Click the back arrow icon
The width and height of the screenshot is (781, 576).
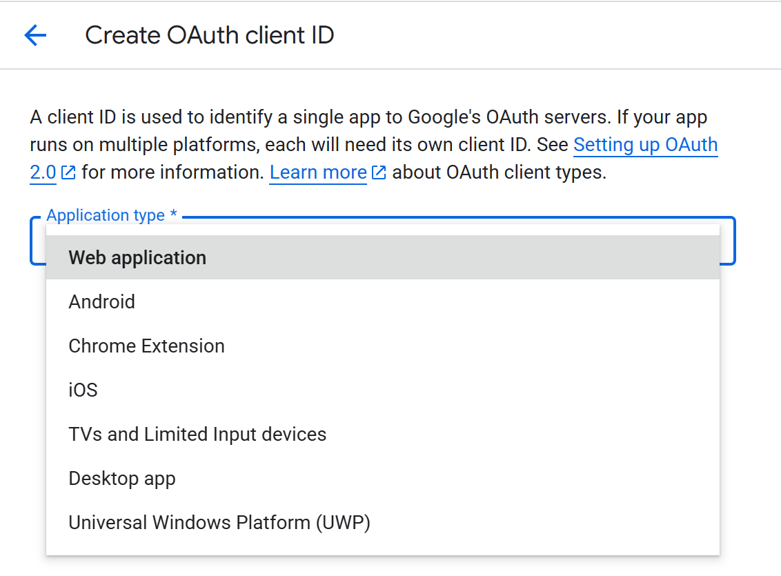click(35, 35)
